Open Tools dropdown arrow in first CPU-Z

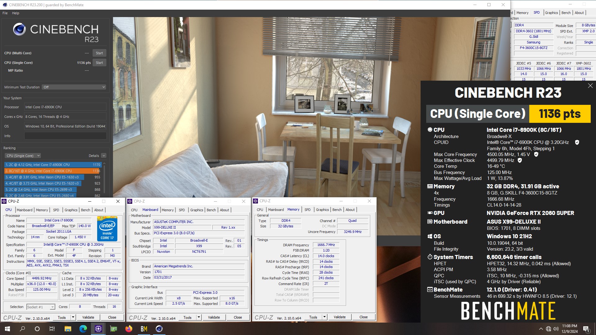coord(73,317)
